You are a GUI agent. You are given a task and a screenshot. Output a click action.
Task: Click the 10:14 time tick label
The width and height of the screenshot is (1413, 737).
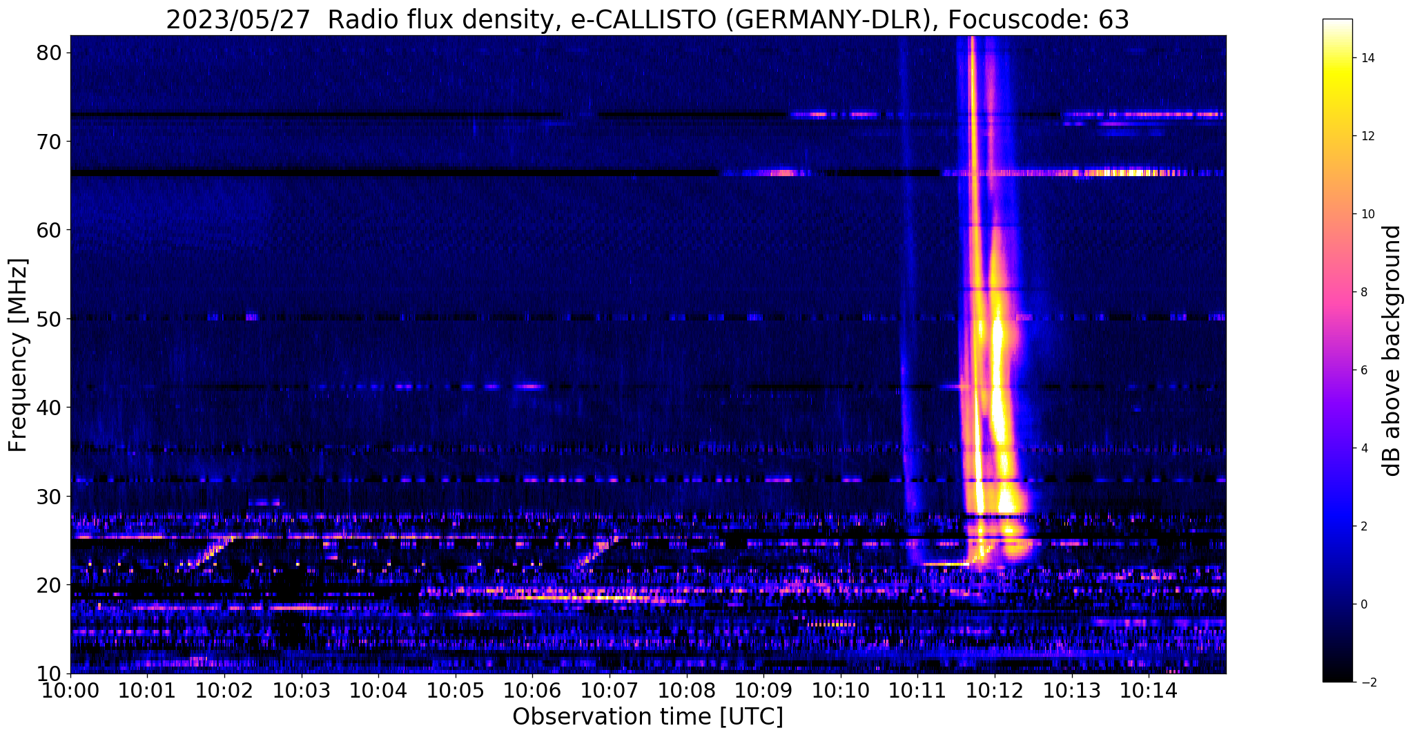point(1149,691)
